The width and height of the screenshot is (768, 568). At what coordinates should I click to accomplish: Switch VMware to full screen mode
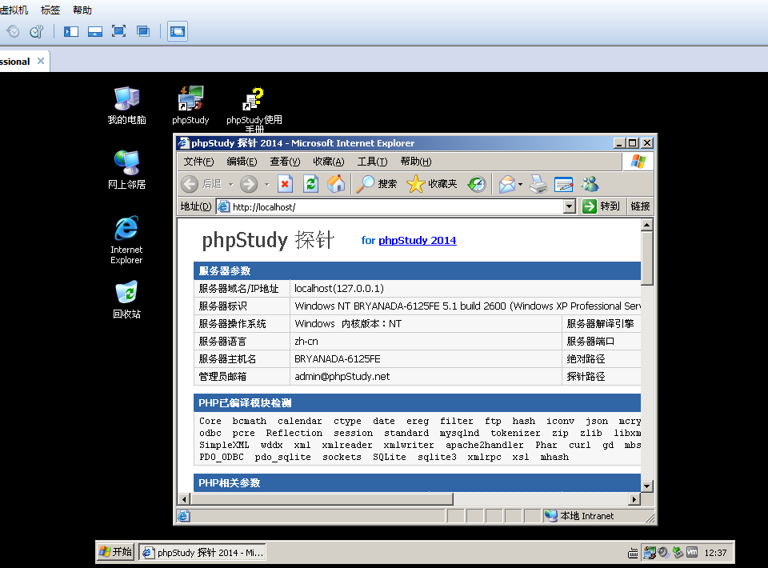(118, 31)
